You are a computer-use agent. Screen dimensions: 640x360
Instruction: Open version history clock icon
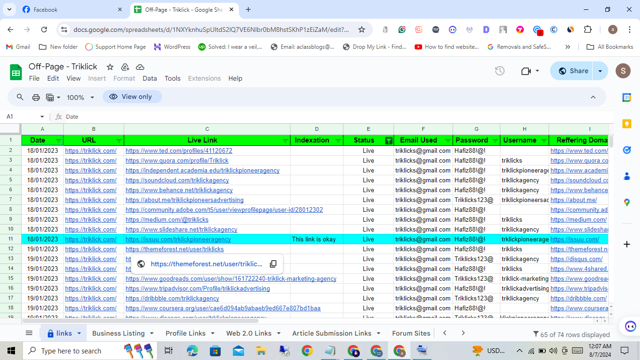(500, 71)
